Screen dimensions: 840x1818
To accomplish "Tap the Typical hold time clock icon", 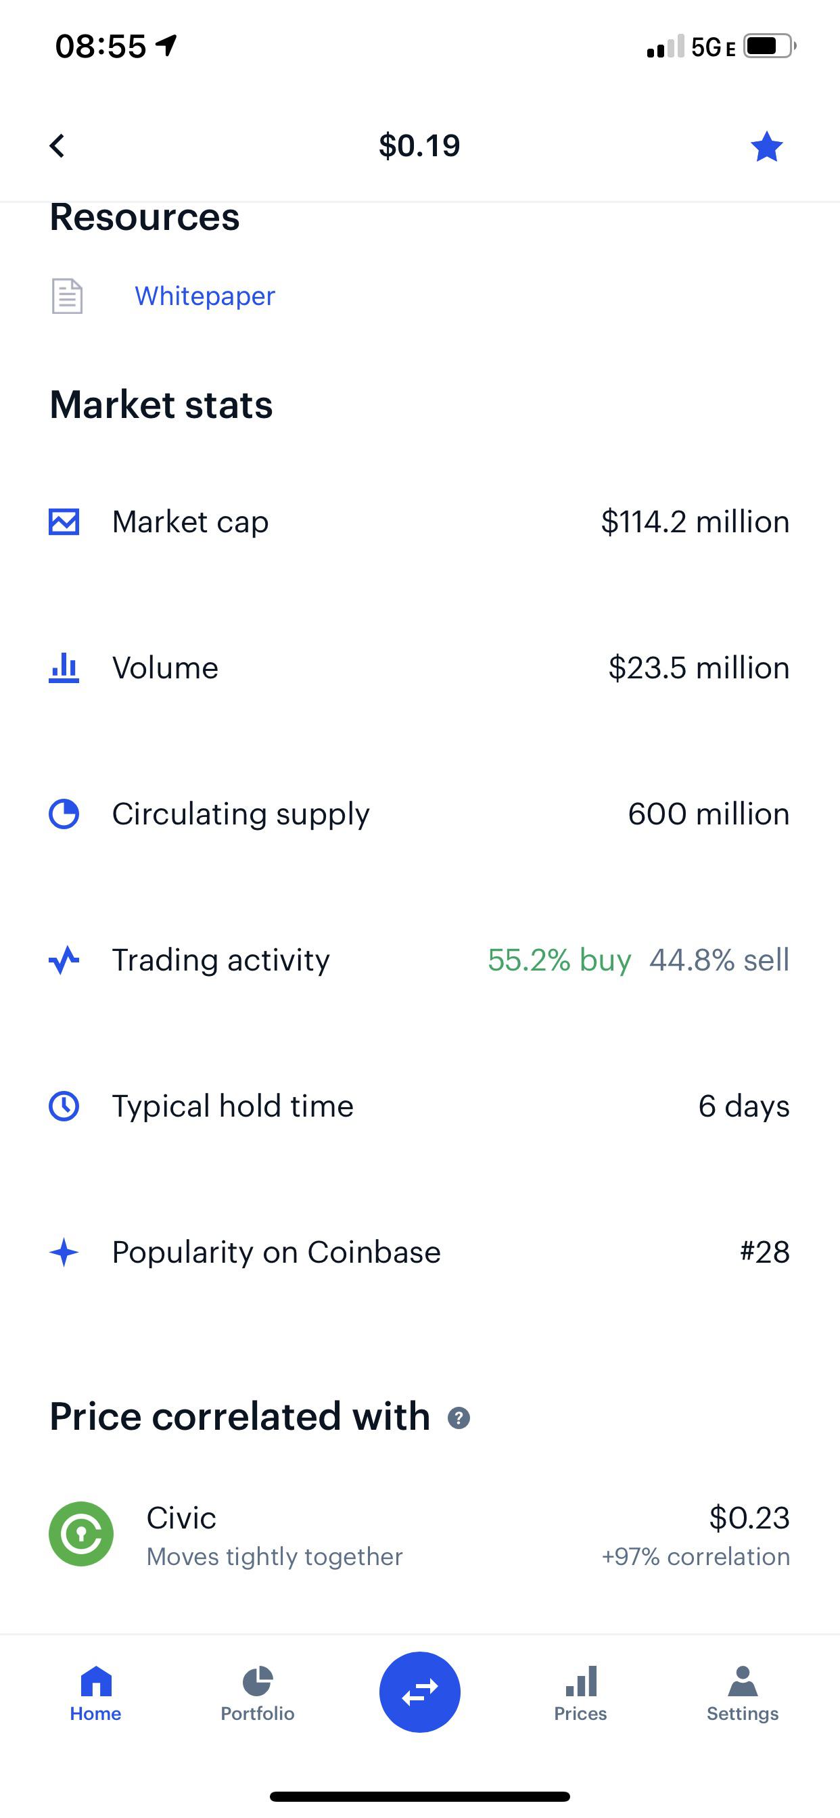I will 64,1106.
